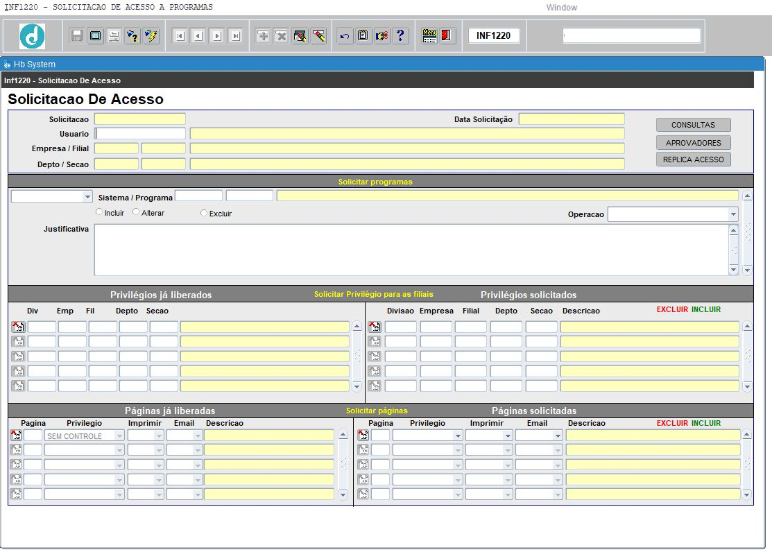Click the clear block eraser-window icon
This screenshot has width=772, height=552.
(300, 35)
